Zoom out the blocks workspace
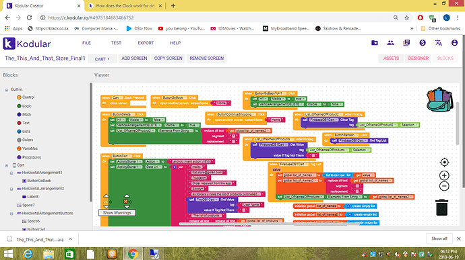This screenshot has width=465, height=260. 444,186
